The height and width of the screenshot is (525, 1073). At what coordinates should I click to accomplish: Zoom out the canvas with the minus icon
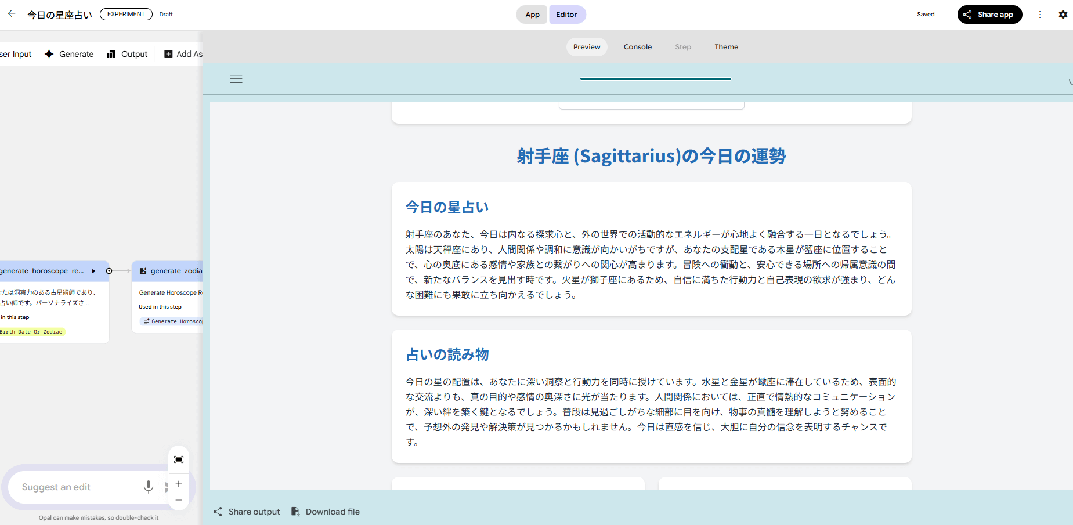(179, 500)
